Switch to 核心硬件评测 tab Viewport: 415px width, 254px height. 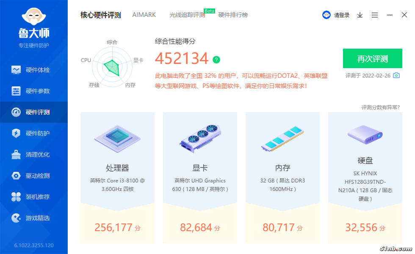click(101, 15)
